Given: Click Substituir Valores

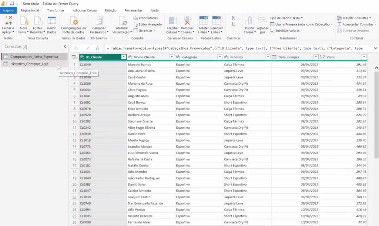Looking at the screenshot, I should (x=285, y=31).
